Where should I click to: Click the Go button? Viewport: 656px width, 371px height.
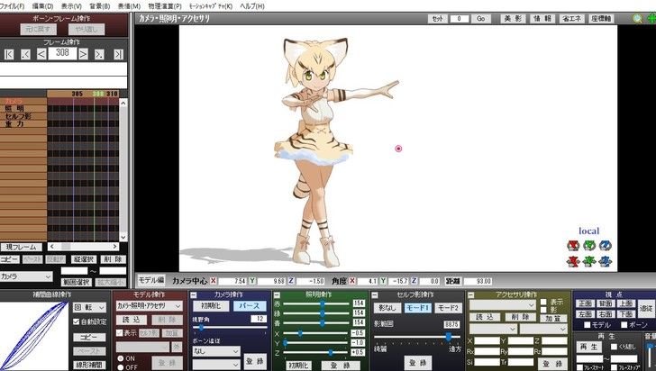click(480, 19)
